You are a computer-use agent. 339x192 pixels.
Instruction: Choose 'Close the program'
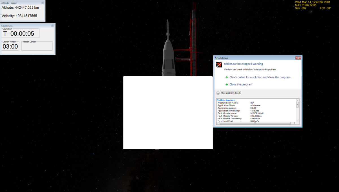[x=241, y=84]
